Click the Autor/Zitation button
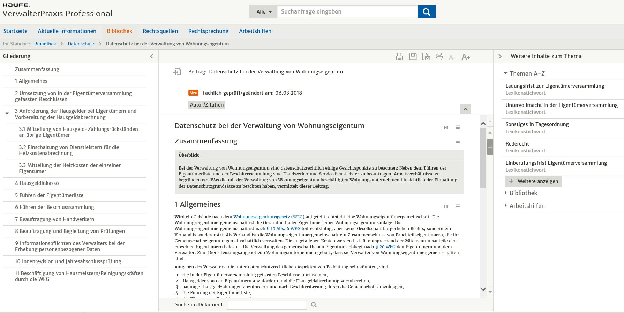This screenshot has height=313, width=624. click(207, 105)
